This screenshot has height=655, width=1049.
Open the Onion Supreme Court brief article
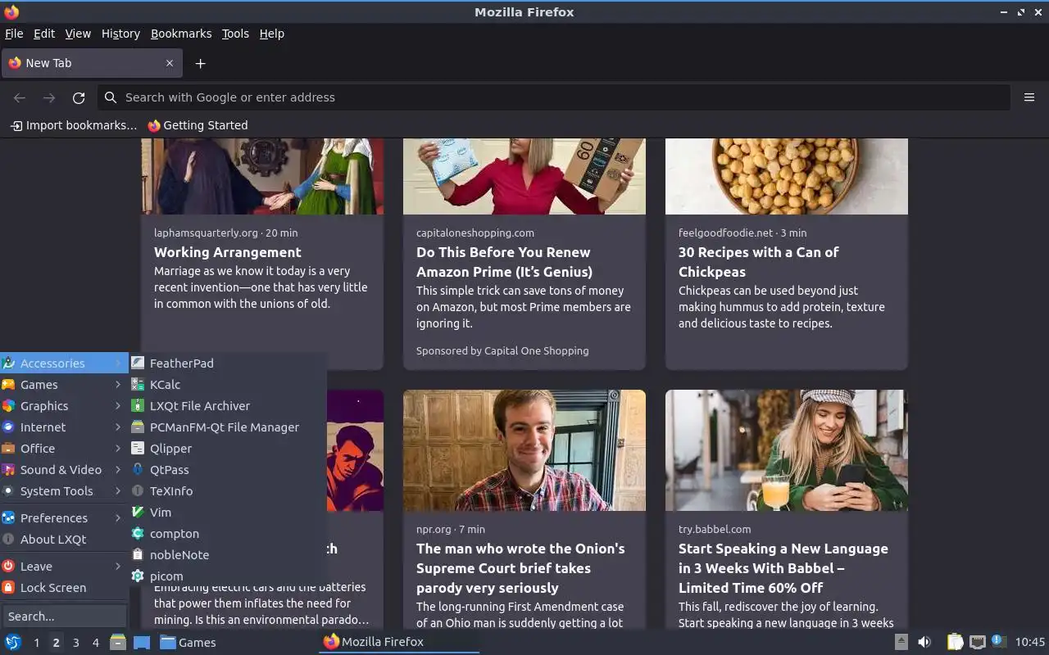[x=520, y=568]
